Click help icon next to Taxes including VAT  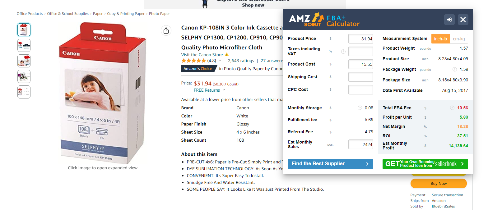tap(343, 52)
